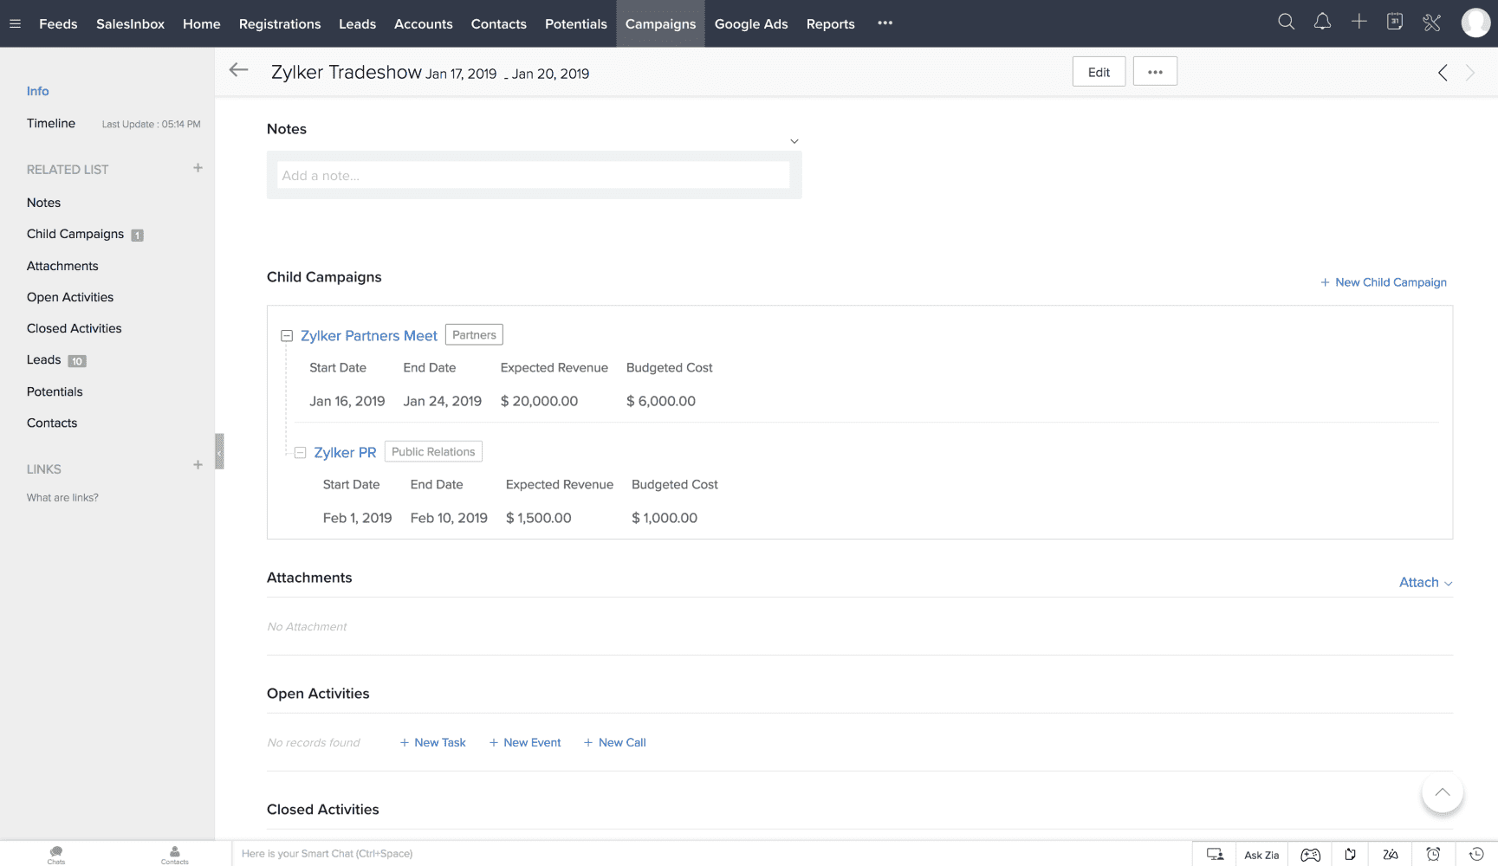Image resolution: width=1498 pixels, height=866 pixels.
Task: Open the sticky notes clipboard icon
Action: [x=1350, y=854]
